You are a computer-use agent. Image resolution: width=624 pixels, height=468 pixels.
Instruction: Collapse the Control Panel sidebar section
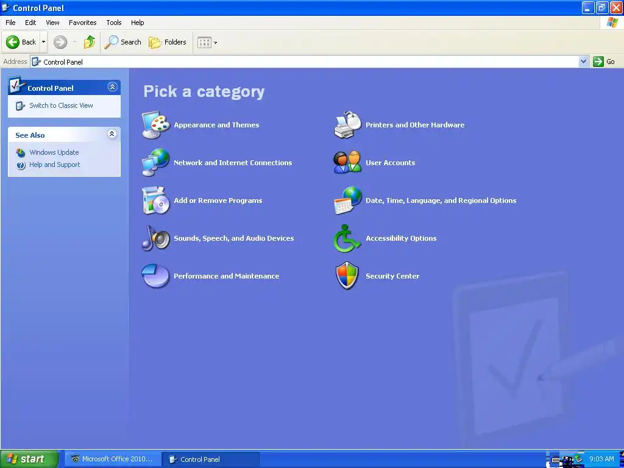[112, 87]
